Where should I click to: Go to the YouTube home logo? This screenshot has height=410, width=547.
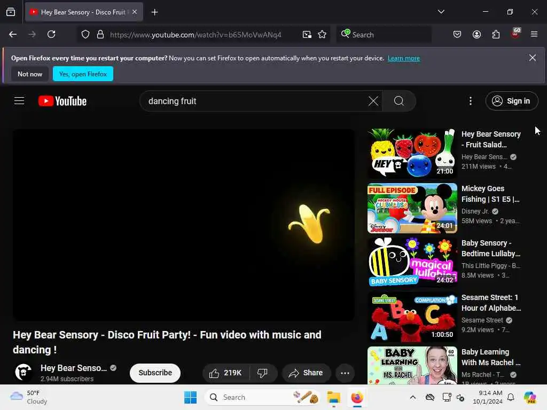(62, 101)
